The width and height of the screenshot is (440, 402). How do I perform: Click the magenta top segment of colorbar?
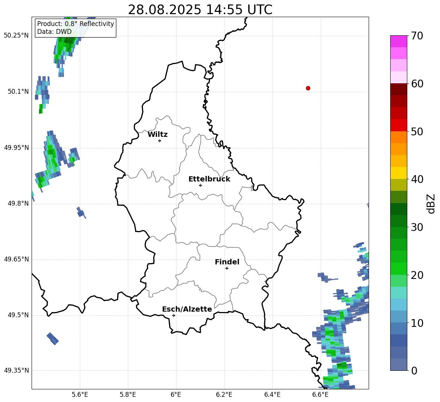coord(398,41)
